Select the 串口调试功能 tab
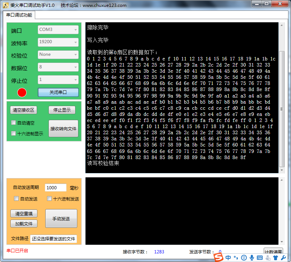Viewport: 291px width, 262px height. coord(19,15)
